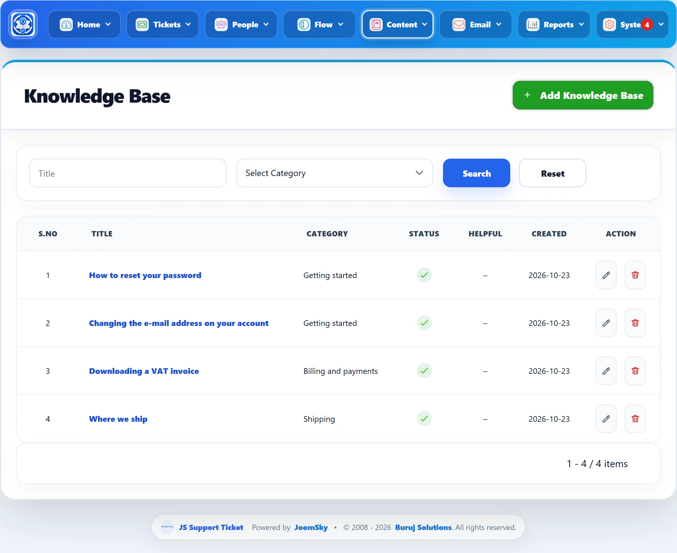Screen dimensions: 677x553
Task: Delete 'Downloading a VAT invoice' article
Action: pos(635,371)
